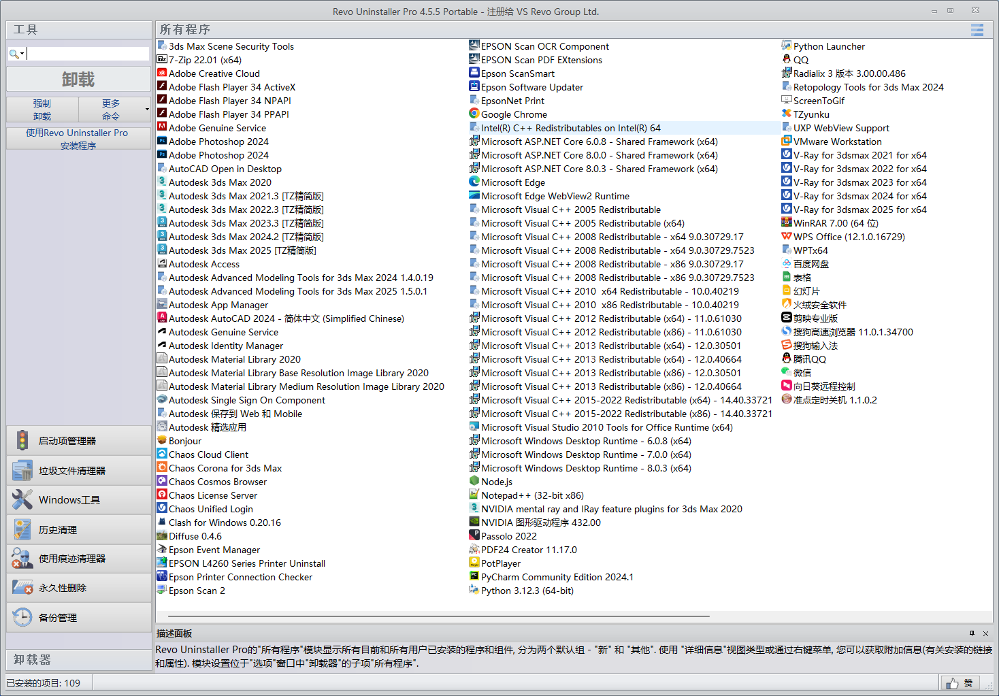The width and height of the screenshot is (999, 696).
Task: Switch to the 卸载器 section
Action: [79, 660]
